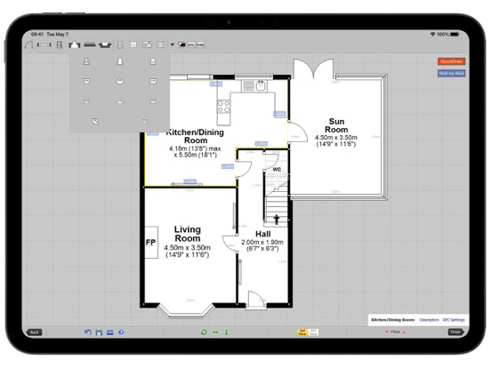
Task: Open the text label panel toolbar icon
Action: 147,44
